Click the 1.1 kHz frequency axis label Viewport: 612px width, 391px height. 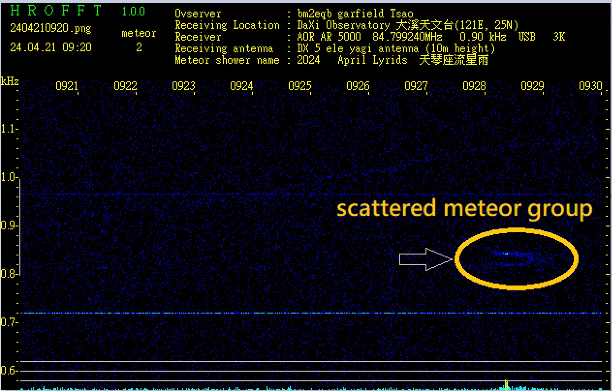pyautogui.click(x=9, y=129)
